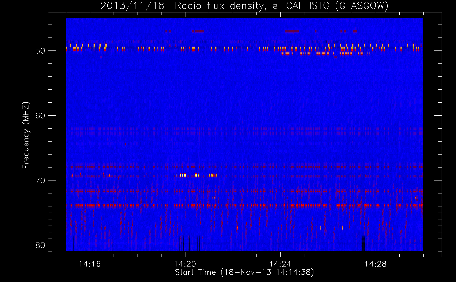The height and width of the screenshot is (282, 456).
Task: Click the time tick label '14:28'
Action: pyautogui.click(x=376, y=264)
